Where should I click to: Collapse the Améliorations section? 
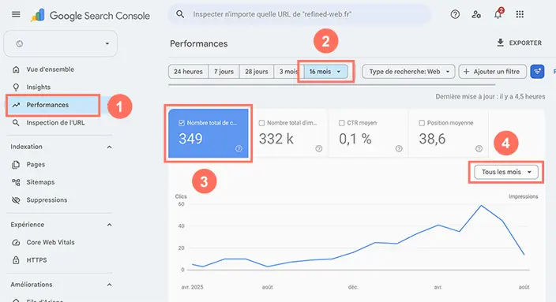110,285
